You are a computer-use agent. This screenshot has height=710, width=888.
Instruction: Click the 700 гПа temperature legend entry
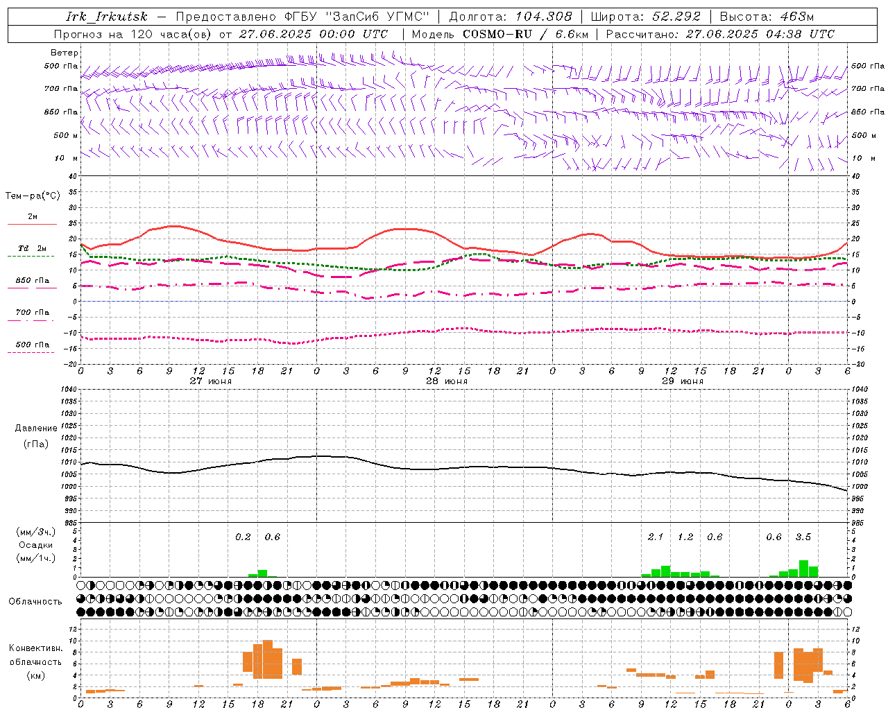(x=33, y=313)
